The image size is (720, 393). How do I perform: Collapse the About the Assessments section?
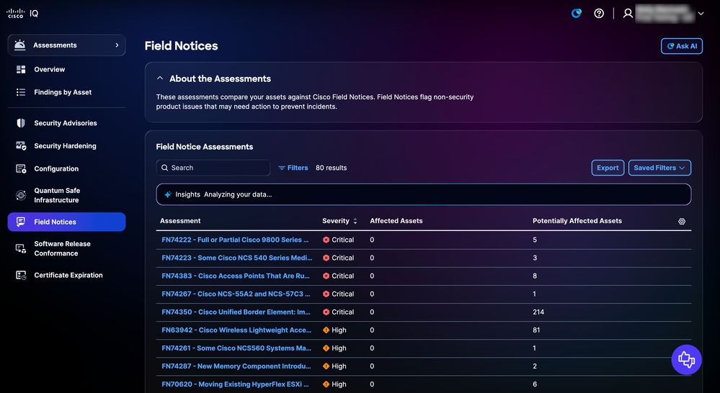click(160, 78)
